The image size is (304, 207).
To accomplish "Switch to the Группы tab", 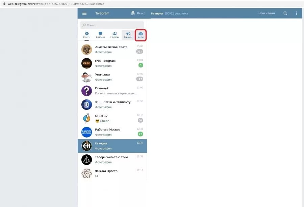I will (x=115, y=35).
